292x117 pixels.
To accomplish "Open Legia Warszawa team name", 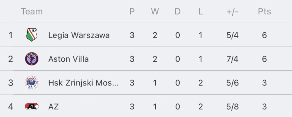I will click(79, 35).
